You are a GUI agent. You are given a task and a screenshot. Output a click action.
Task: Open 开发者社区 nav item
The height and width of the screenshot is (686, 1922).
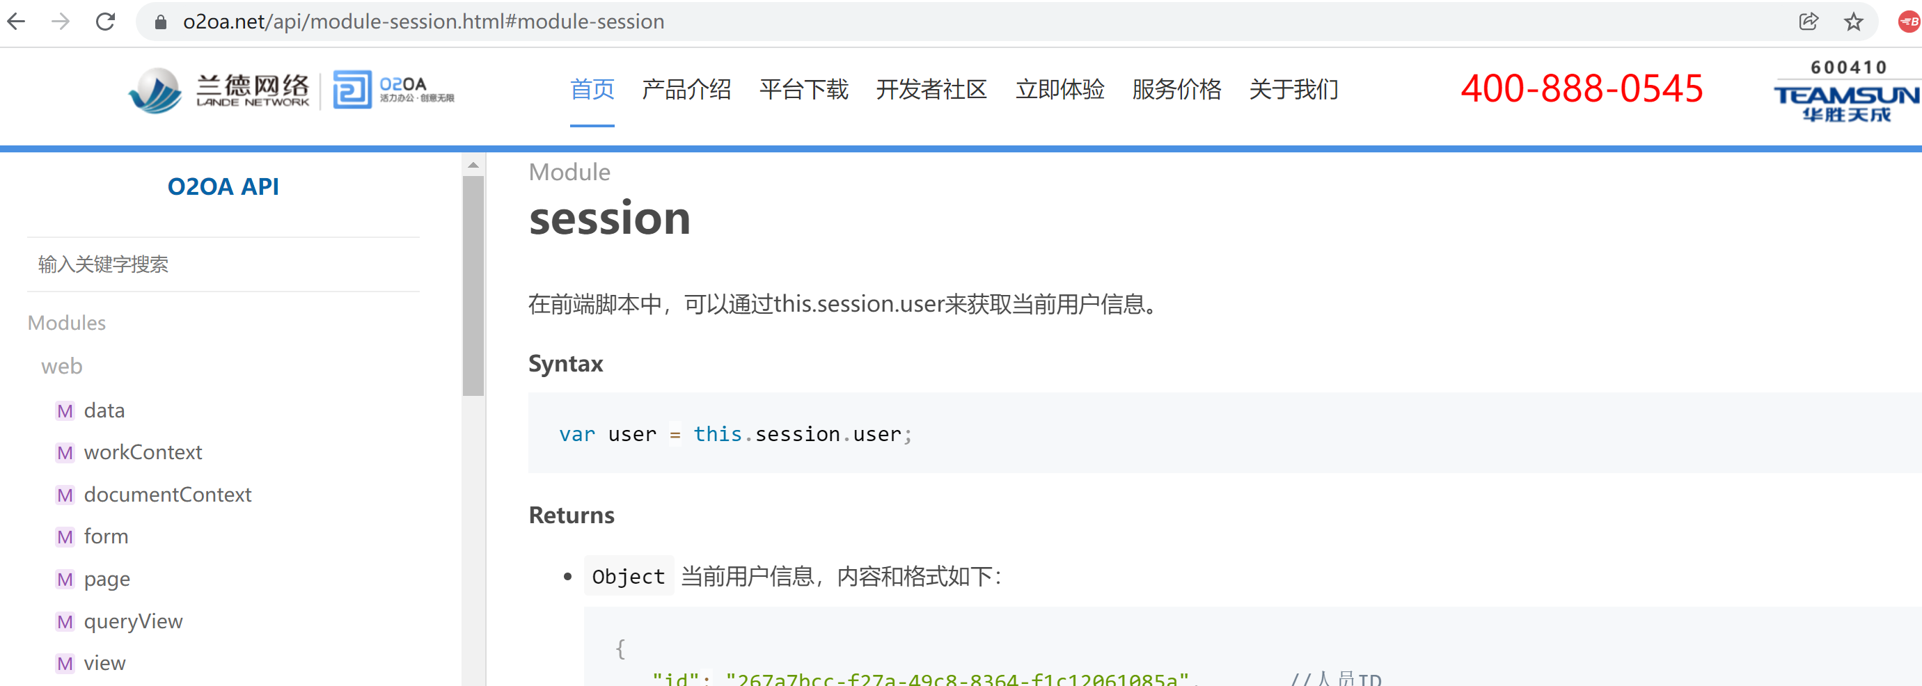(931, 90)
